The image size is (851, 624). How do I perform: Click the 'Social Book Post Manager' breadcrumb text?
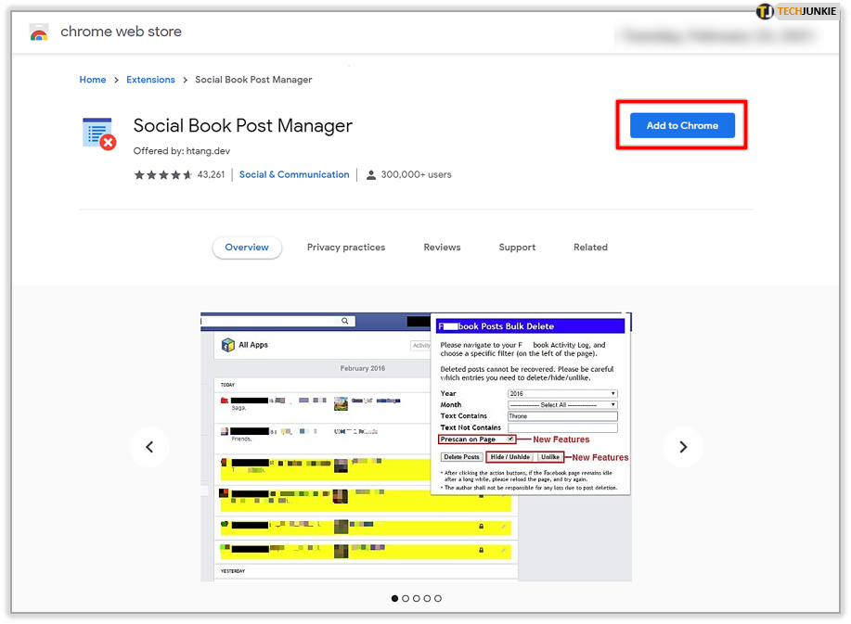pos(253,80)
